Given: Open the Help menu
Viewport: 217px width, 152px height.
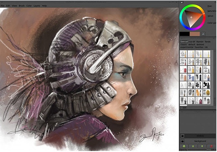Looking at the screenshot, I should [44, 6].
